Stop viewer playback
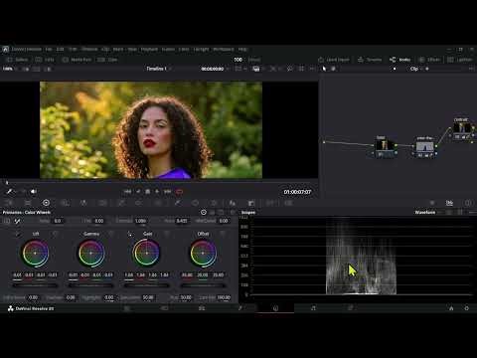Screen dimensions: 477x358 (x=148, y=192)
